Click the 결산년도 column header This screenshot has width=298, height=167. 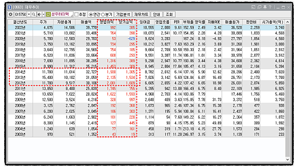click(x=20, y=22)
